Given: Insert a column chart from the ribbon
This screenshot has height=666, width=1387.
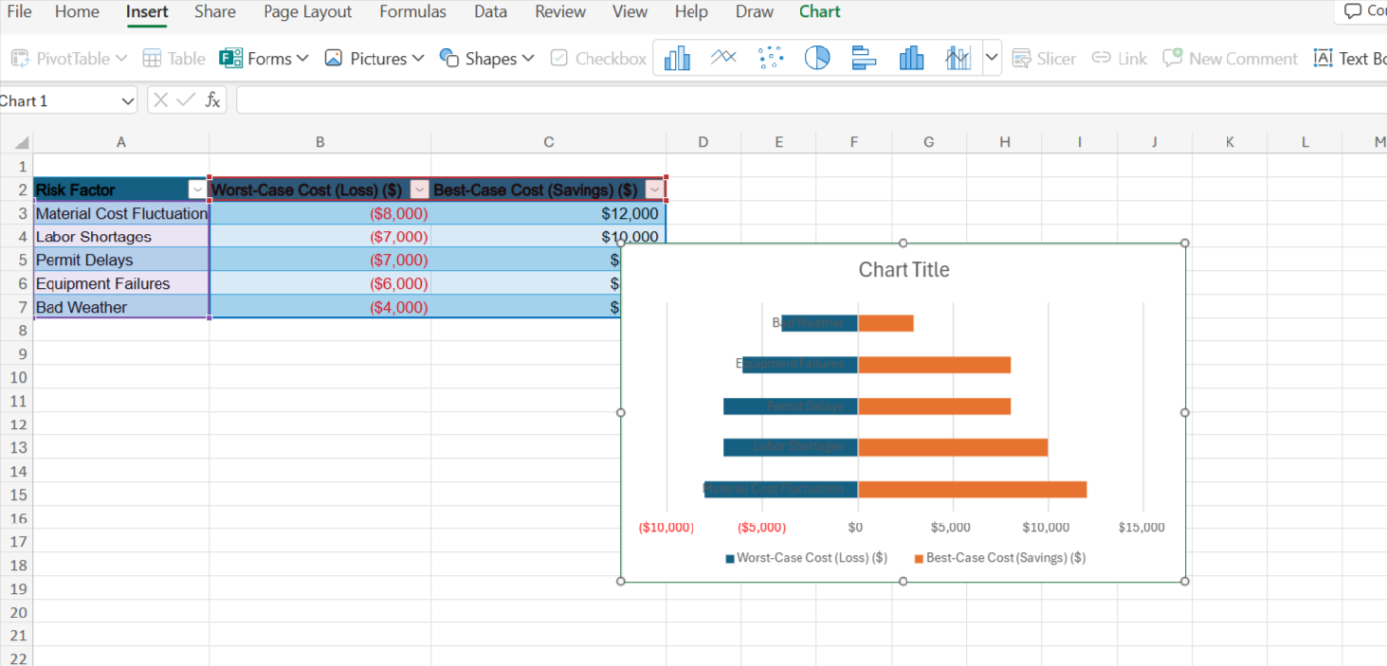Looking at the screenshot, I should pos(678,58).
